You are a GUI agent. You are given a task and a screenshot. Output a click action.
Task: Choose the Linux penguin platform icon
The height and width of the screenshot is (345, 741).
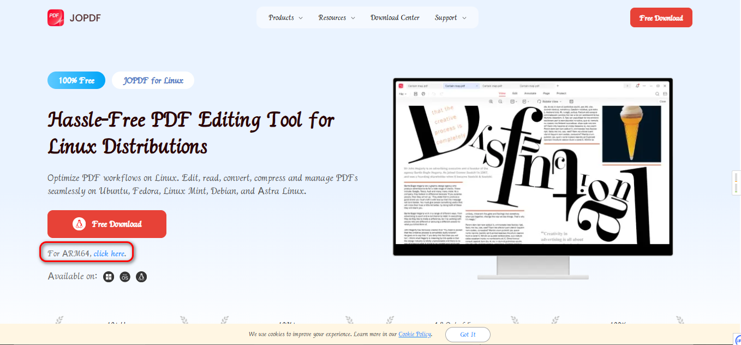click(141, 277)
